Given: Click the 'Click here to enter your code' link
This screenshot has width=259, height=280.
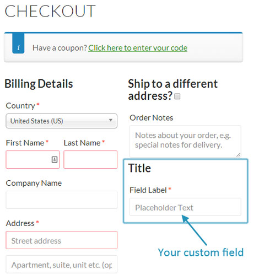Looking at the screenshot, I should point(138,48).
